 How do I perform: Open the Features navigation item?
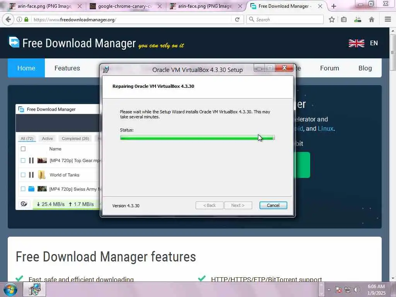click(67, 68)
